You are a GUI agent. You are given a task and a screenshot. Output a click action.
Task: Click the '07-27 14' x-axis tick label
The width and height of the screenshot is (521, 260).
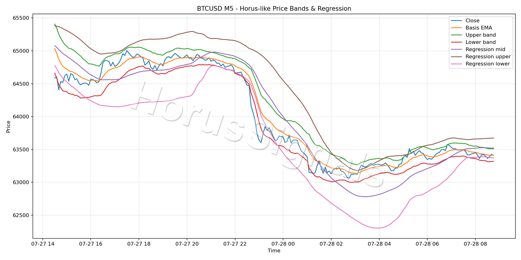(x=43, y=243)
